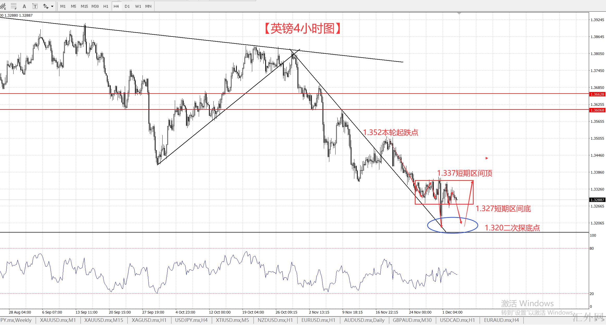This screenshot has height=325, width=606.
Task: Select the MN monthly timeframe
Action: pos(148,6)
